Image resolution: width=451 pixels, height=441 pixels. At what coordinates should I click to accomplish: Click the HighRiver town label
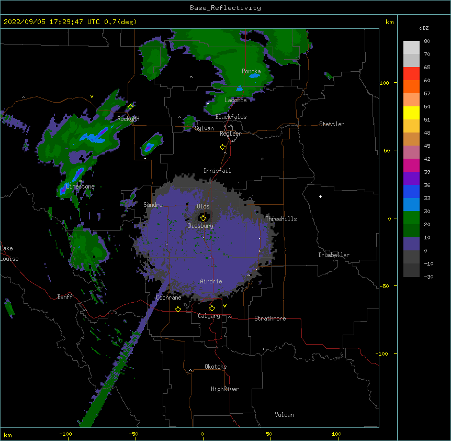[225, 389]
